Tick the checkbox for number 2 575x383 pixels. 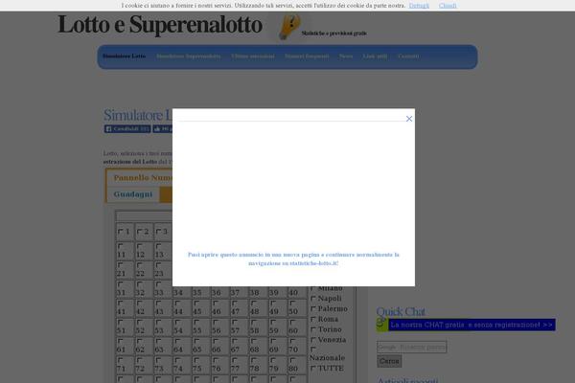(x=139, y=232)
